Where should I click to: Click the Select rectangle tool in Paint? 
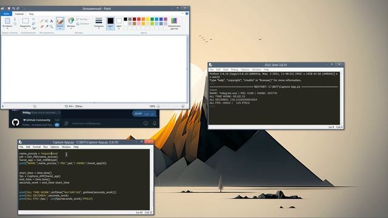[25, 21]
